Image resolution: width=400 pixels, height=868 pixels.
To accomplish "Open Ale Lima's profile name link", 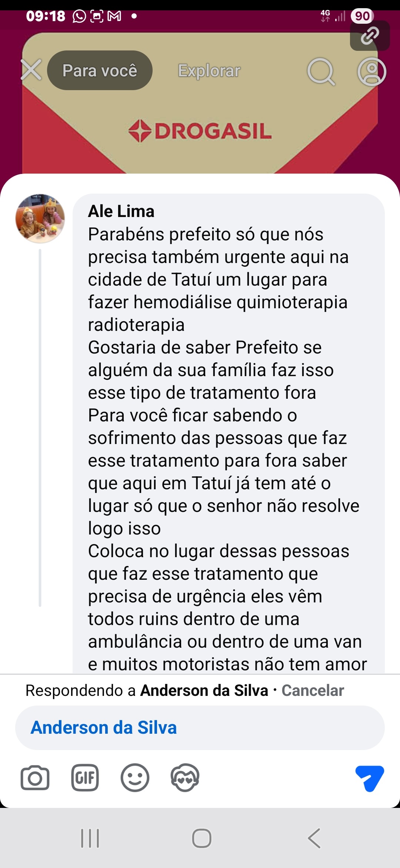I will coord(121,211).
